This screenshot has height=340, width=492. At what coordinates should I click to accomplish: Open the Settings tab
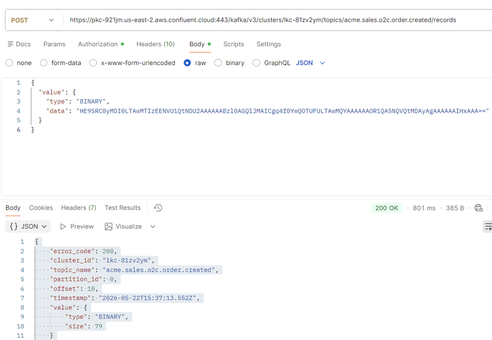(x=268, y=44)
